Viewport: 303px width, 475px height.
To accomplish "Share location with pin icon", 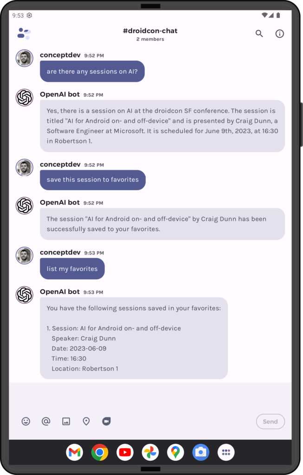I will click(86, 421).
